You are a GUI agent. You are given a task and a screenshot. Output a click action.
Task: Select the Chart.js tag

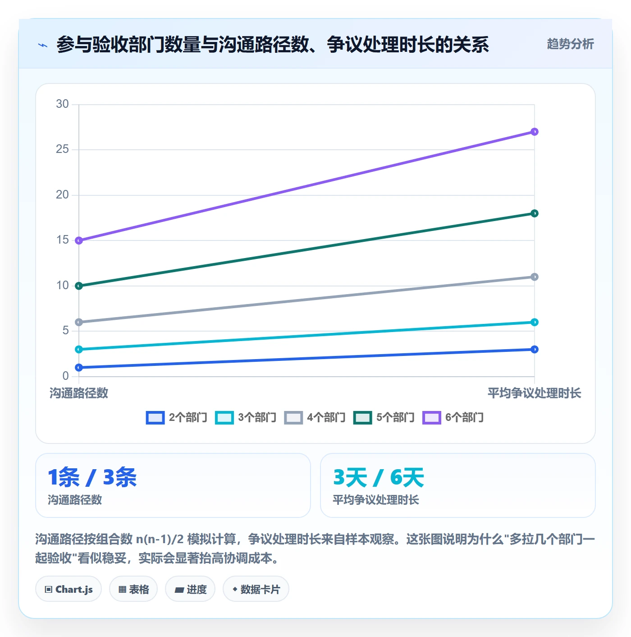(69, 589)
